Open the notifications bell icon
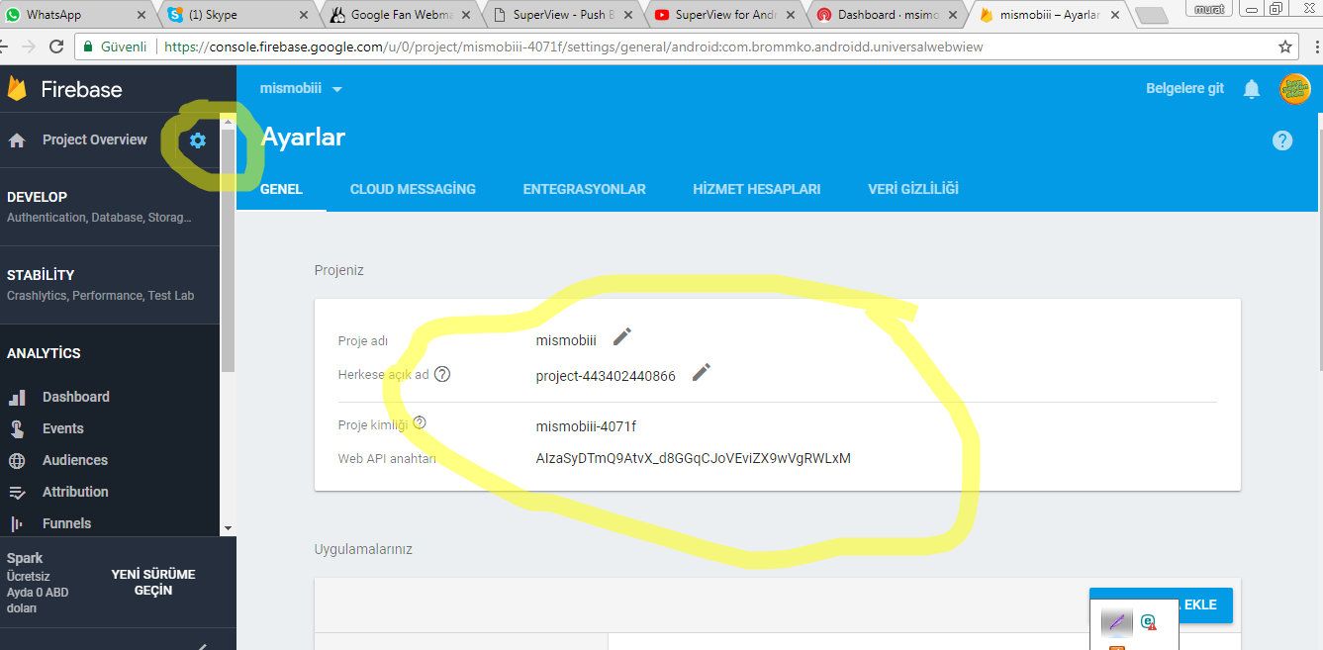The width and height of the screenshot is (1323, 650). click(1252, 89)
